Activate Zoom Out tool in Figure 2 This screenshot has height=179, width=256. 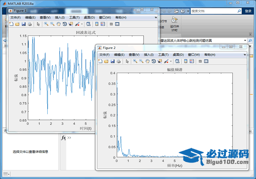[141, 61]
